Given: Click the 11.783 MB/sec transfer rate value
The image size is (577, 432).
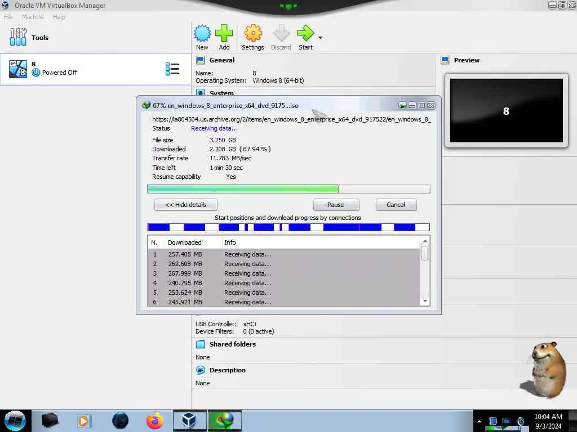Looking at the screenshot, I should pos(230,158).
